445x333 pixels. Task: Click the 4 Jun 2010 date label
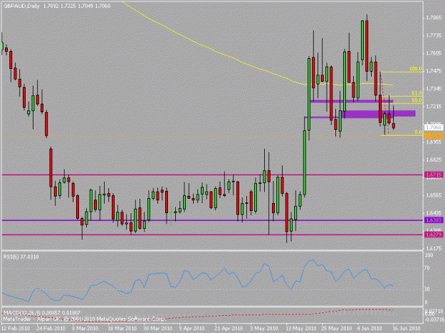point(370,328)
